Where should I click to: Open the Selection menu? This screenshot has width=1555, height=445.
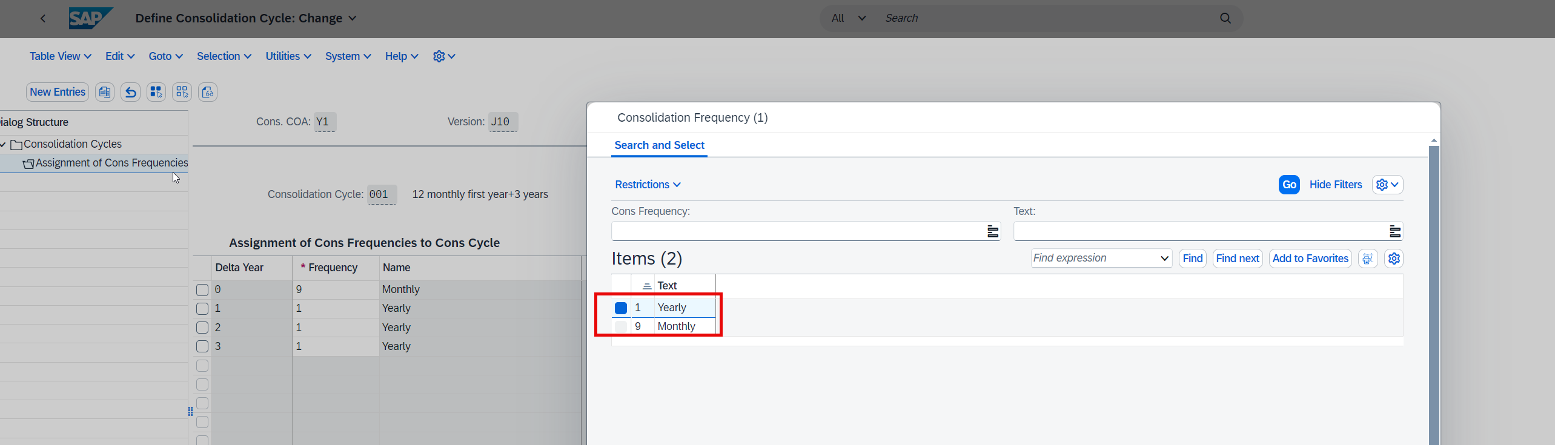(x=224, y=56)
